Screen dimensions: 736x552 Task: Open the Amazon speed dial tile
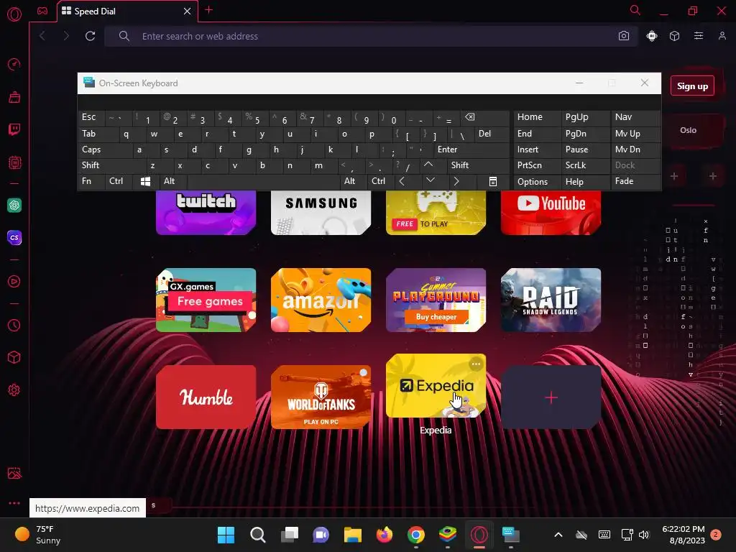[321, 300]
